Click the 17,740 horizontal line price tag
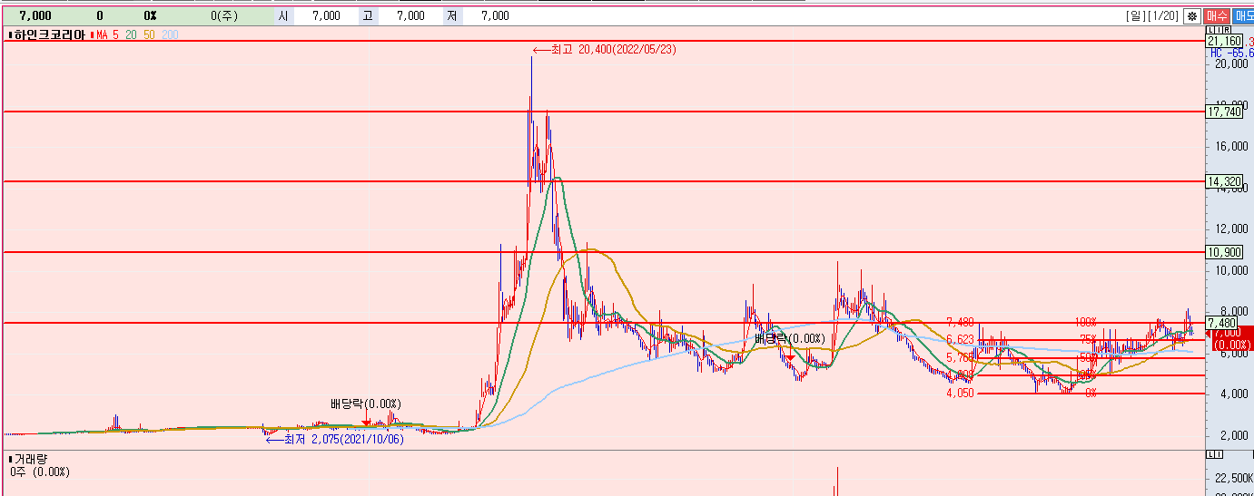The width and height of the screenshot is (1254, 496). (x=1223, y=112)
